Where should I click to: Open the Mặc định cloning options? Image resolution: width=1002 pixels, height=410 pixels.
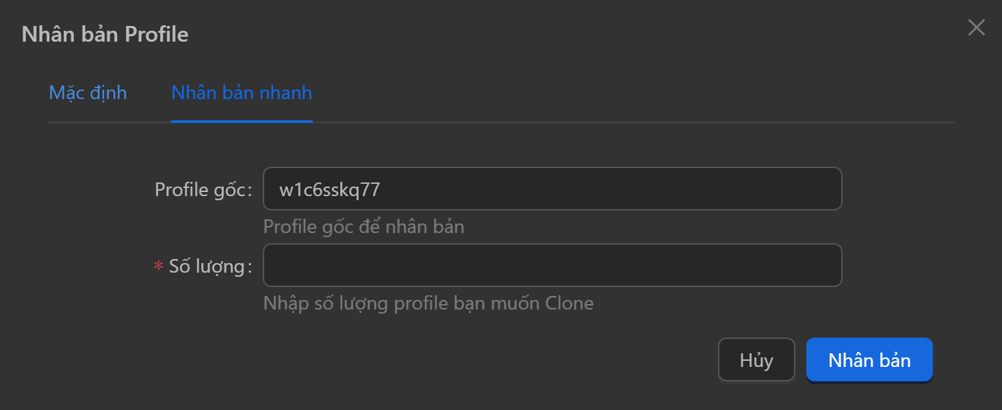(x=88, y=93)
